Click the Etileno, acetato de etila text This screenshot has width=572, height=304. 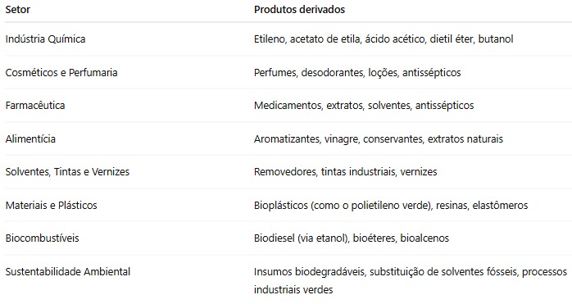coord(306,39)
